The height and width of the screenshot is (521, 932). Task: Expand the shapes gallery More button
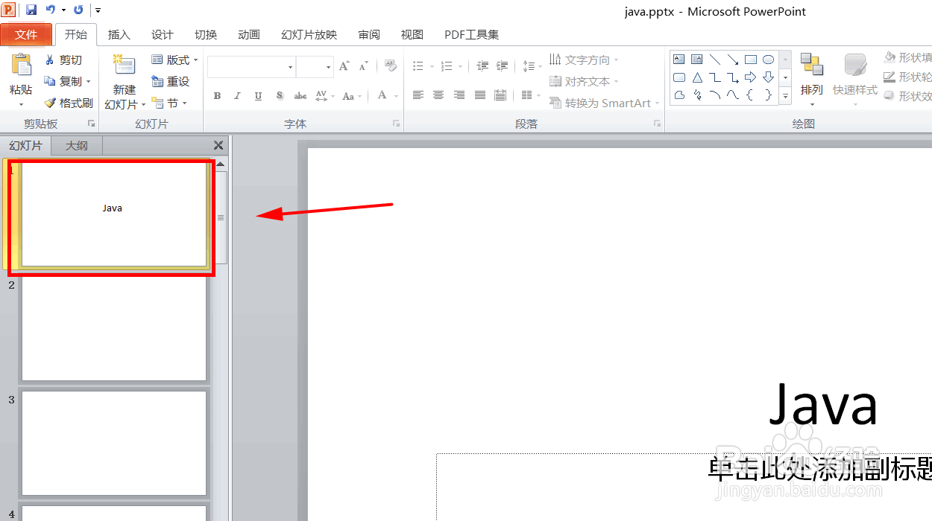click(x=785, y=96)
